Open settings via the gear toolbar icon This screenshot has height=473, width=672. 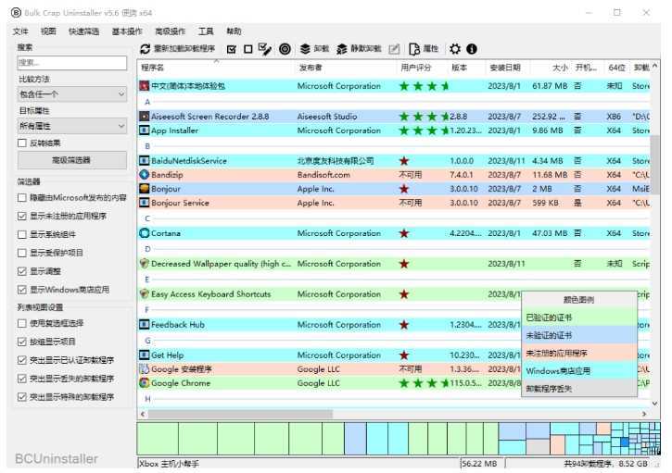[455, 49]
